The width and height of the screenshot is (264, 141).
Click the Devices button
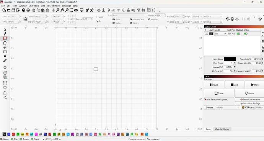point(209,107)
